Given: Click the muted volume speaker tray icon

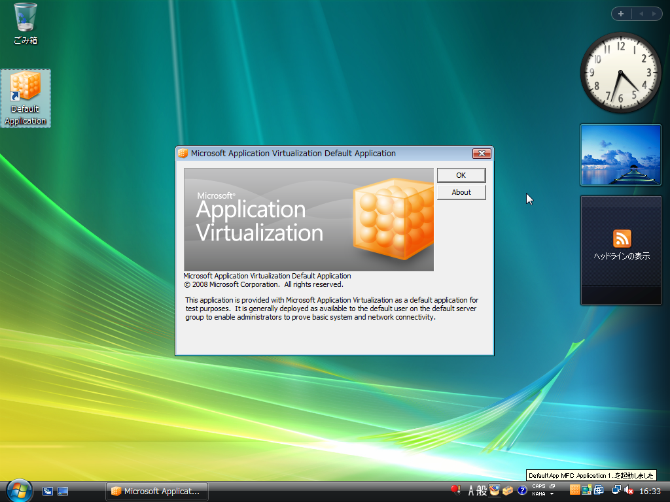Looking at the screenshot, I should (628, 490).
